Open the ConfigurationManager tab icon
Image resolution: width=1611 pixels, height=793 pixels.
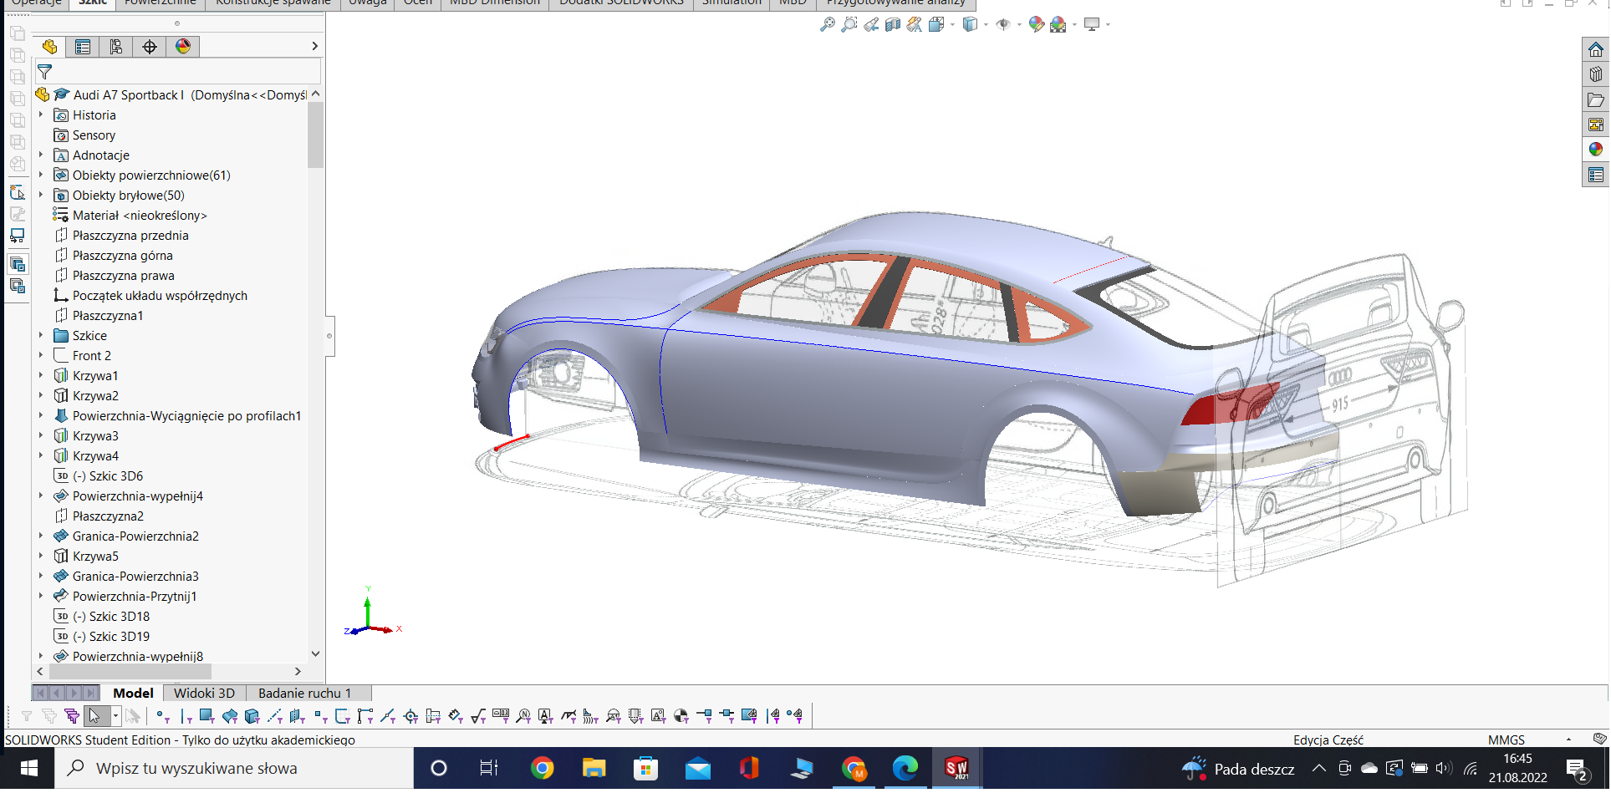pos(116,47)
